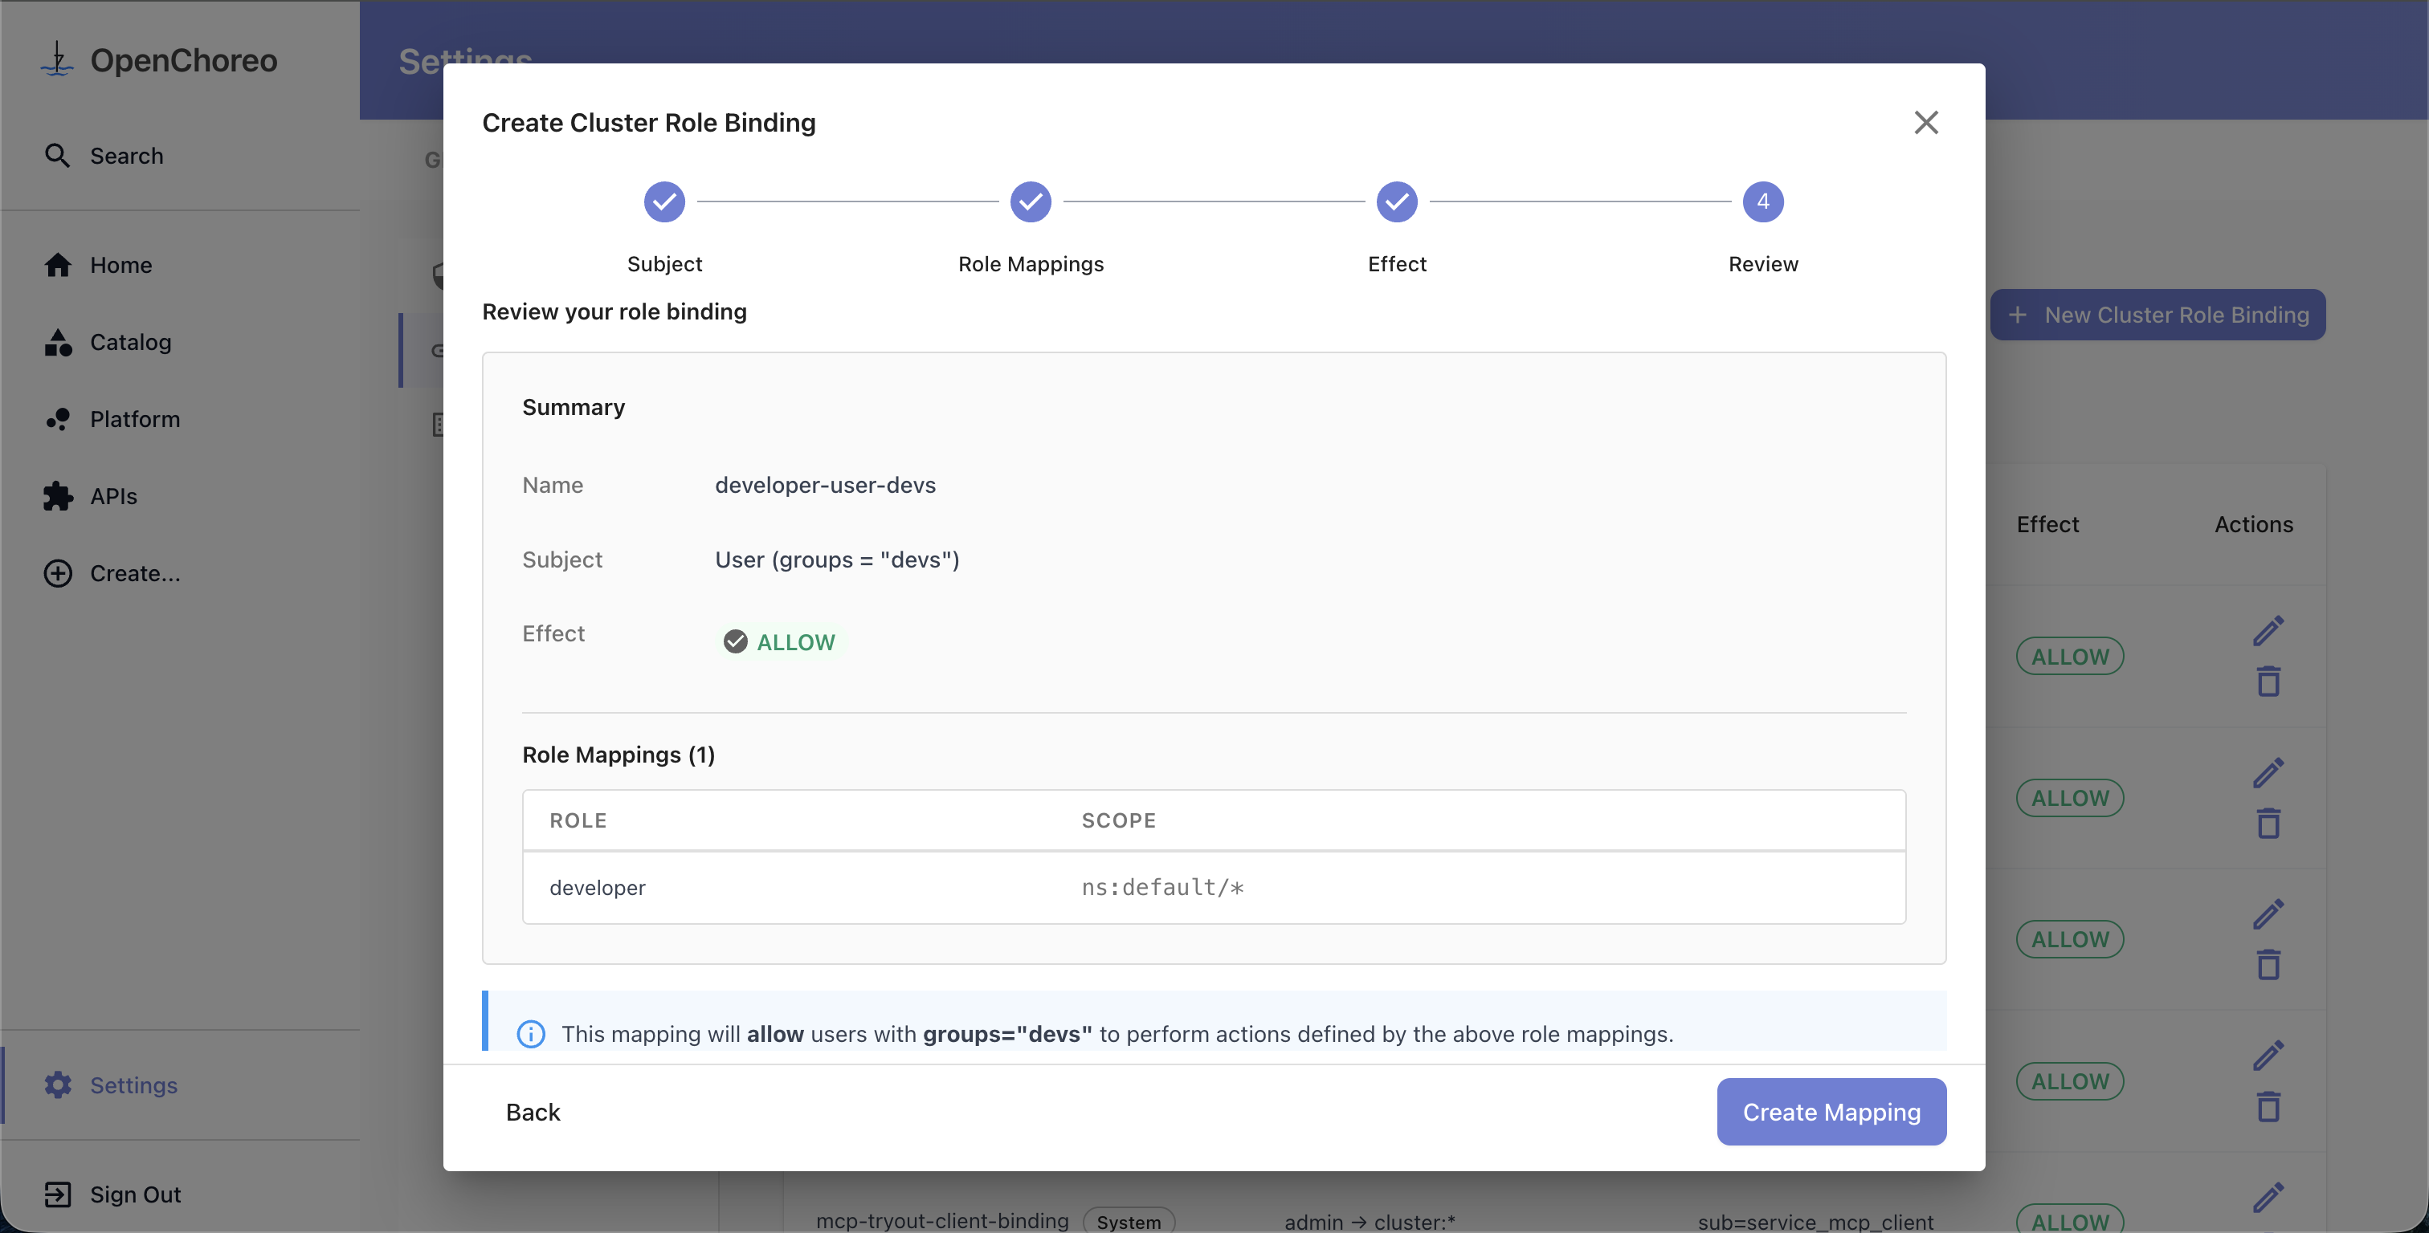The width and height of the screenshot is (2429, 1233).
Task: Click the Subject step checkmark circle
Action: pos(663,201)
